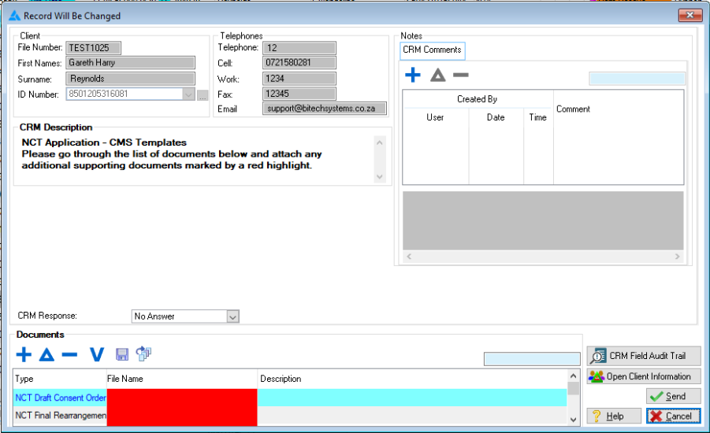
Task: Remove a document with blue minus icon
Action: point(69,355)
